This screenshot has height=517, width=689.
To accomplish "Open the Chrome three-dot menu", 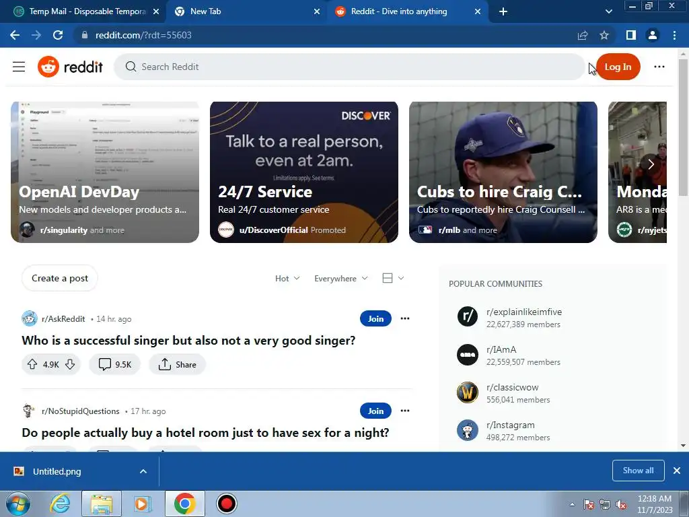I will pos(674,35).
